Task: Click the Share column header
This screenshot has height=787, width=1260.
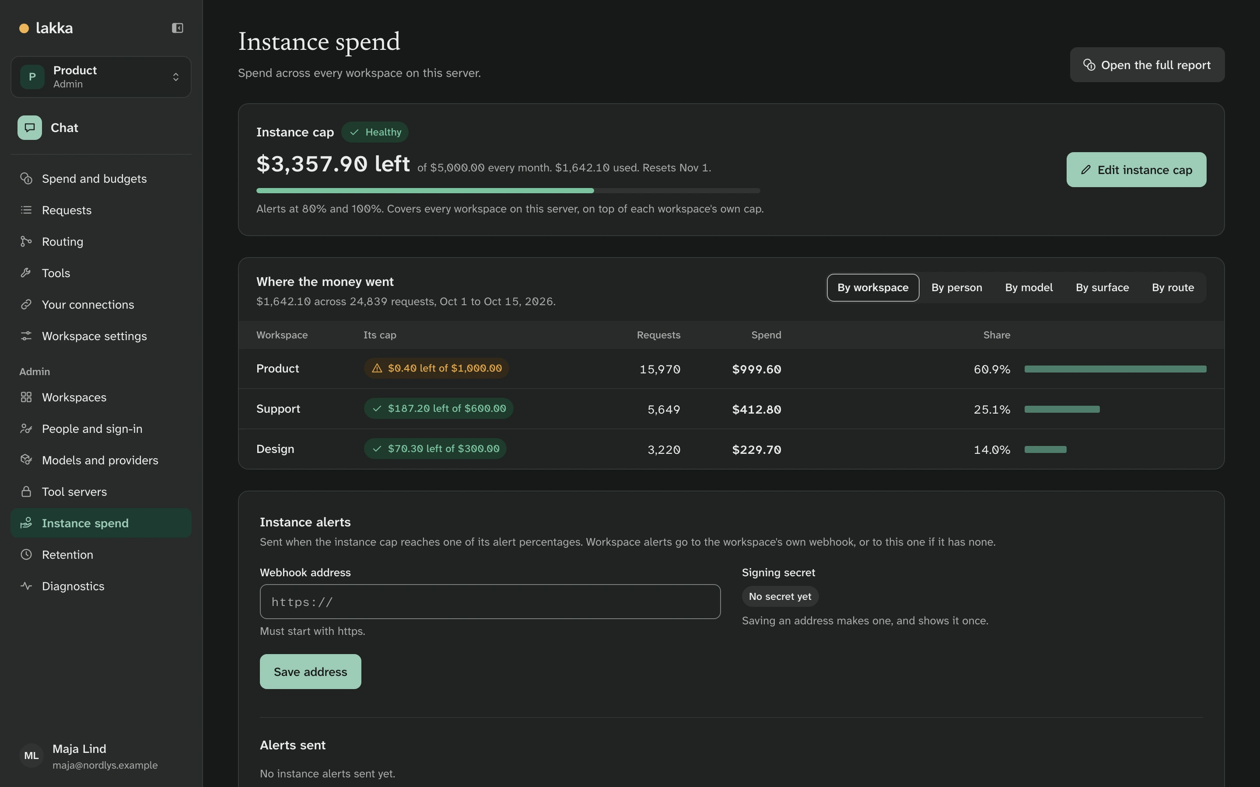Action: [997, 334]
